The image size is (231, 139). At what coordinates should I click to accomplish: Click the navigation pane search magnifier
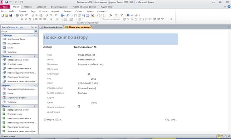(36, 32)
